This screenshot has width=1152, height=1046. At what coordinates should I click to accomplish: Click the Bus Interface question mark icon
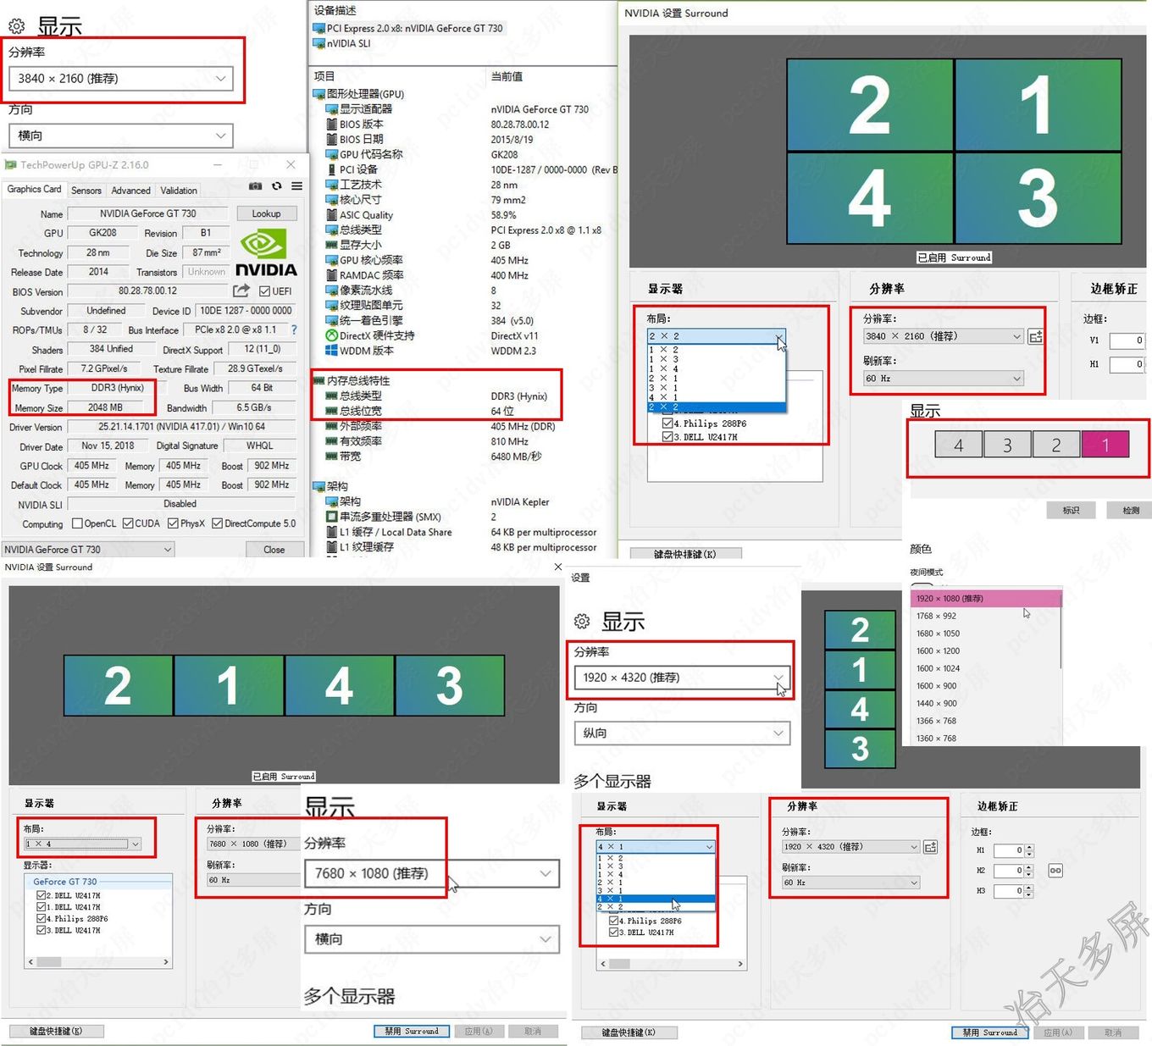coord(294,329)
